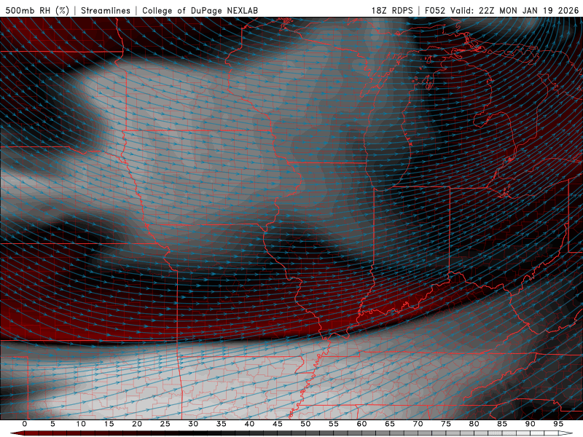Click the 'Streamlines' label in header
This screenshot has width=583, height=437.
point(106,10)
